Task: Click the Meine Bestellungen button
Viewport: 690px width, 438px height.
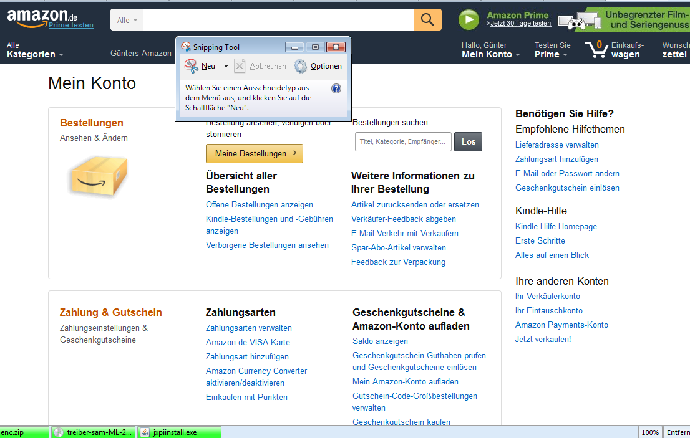Action: coord(255,153)
